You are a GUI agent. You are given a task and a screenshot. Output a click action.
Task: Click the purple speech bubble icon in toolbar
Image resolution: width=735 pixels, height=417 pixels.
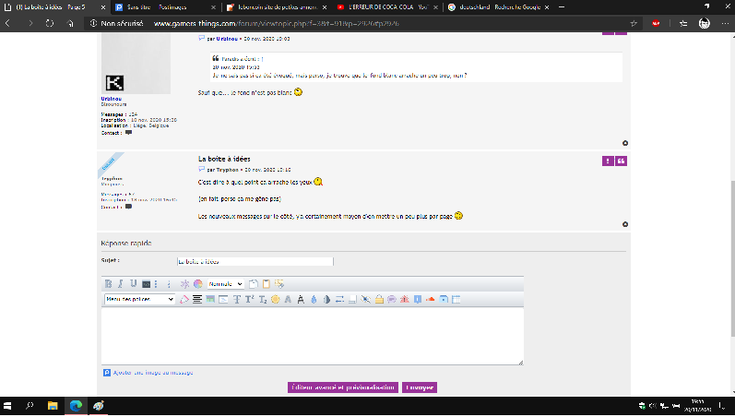(392, 299)
